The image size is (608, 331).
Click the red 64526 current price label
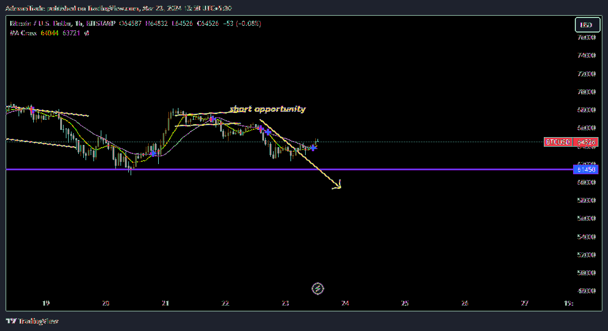[x=585, y=142]
